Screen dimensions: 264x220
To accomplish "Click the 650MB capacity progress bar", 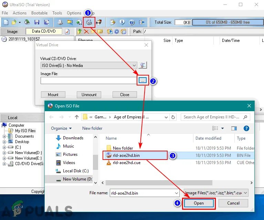I will tap(228, 22).
